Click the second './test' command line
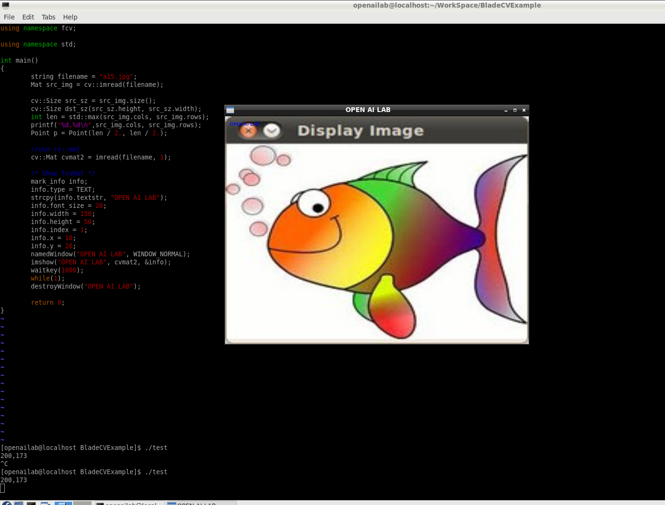The width and height of the screenshot is (665, 505). (84, 472)
